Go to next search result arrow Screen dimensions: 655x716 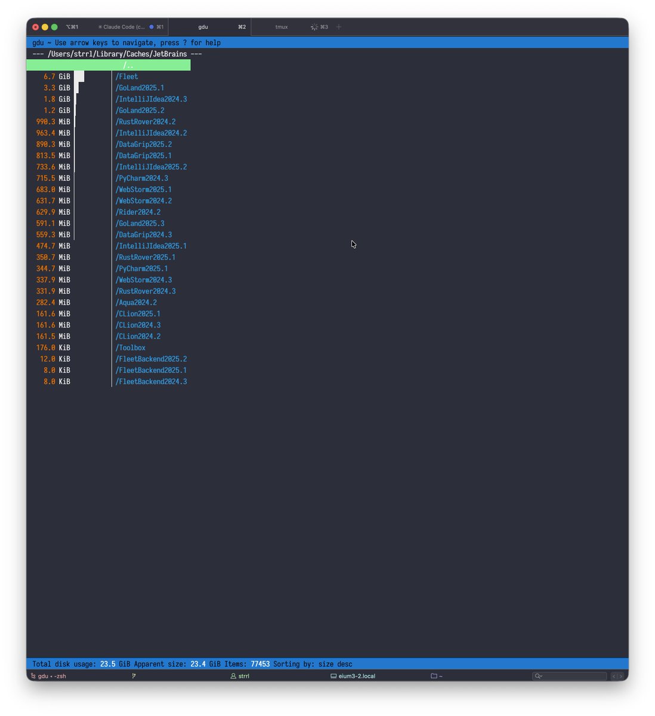coord(621,676)
